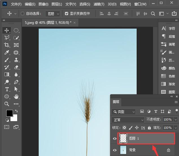Click the foreground black color swatch
Viewport: 179px width, 156px height.
(x=9, y=113)
